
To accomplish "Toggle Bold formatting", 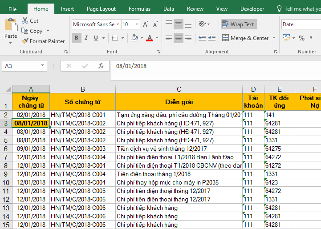I will tap(76, 38).
